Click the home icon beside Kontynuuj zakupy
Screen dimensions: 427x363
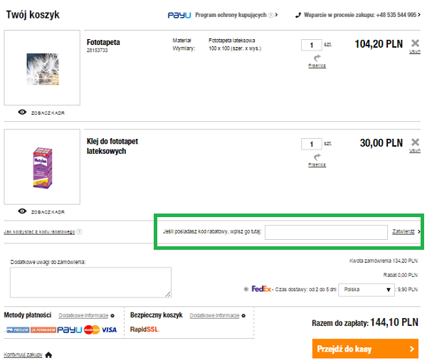(48, 354)
